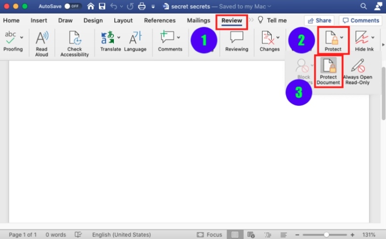
Task: Click the Check Accessibility icon
Action: [x=75, y=38]
